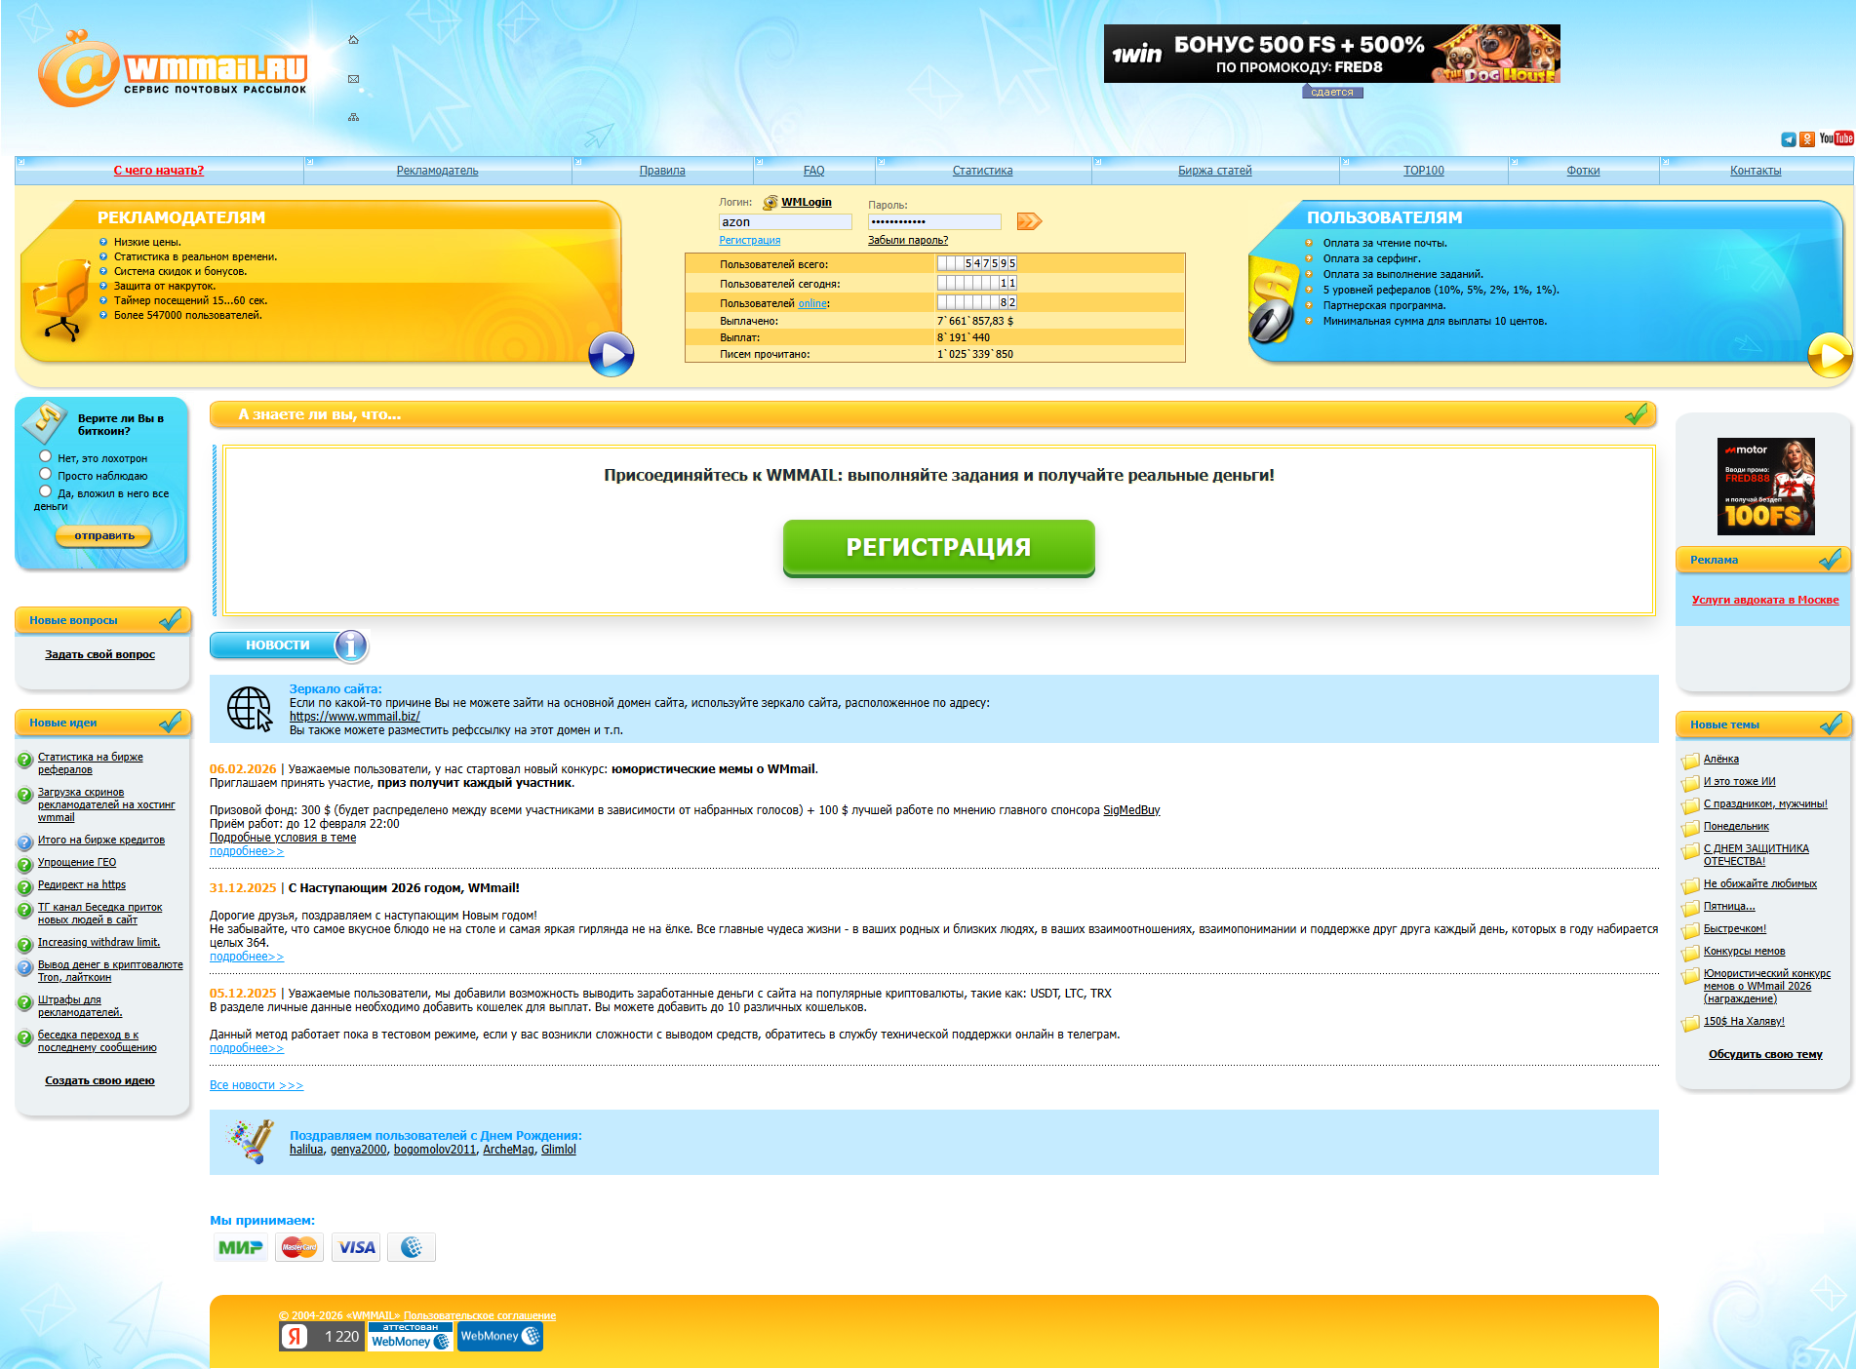Open the 'Статистика' menu item
The image size is (1856, 1369).
[x=982, y=171]
